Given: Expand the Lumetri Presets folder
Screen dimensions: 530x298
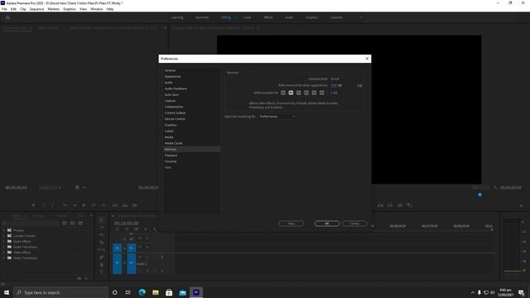Looking at the screenshot, I should 3,235.
